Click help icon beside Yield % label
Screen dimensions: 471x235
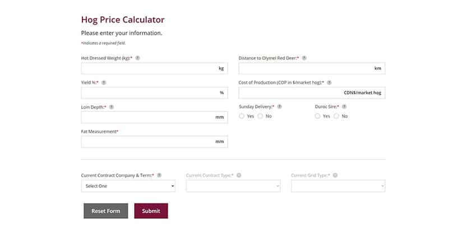pyautogui.click(x=104, y=82)
